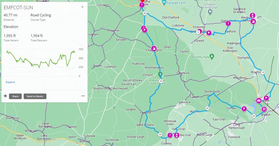Click the alert marker near Gagingwell
The height and width of the screenshot is (146, 279).
tap(228, 23)
